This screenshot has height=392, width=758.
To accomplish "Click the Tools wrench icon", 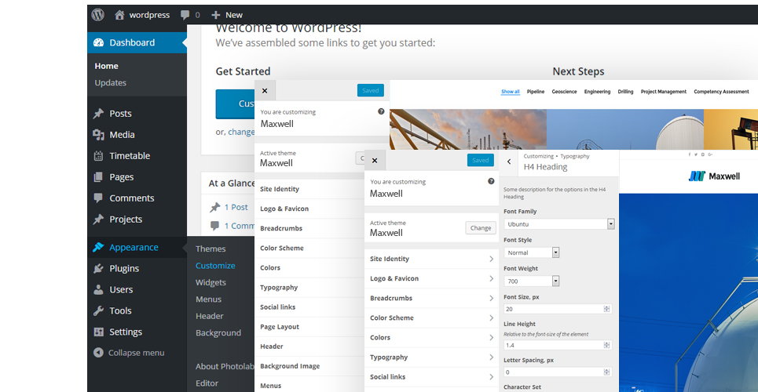I will [99, 311].
